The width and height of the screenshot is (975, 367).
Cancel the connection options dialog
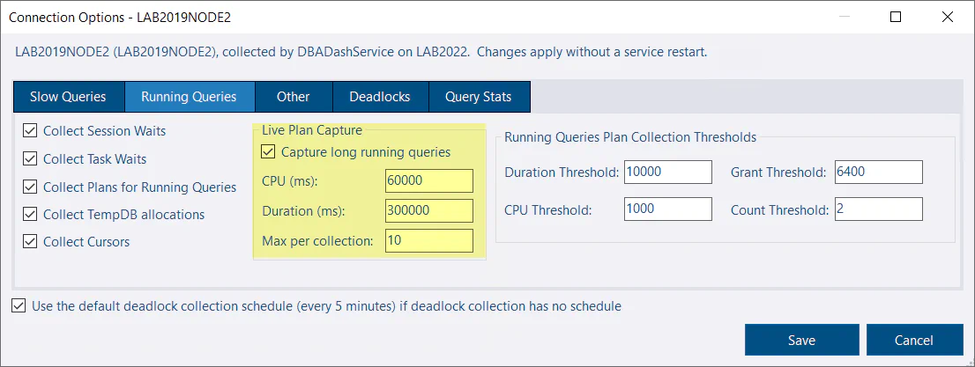[913, 341]
